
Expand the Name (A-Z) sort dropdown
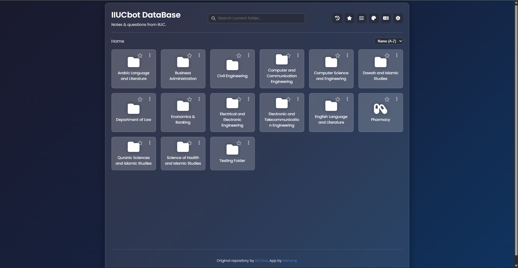tap(388, 41)
